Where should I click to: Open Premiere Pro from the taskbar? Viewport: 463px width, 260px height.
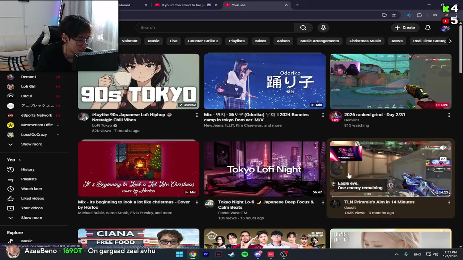(x=206, y=254)
